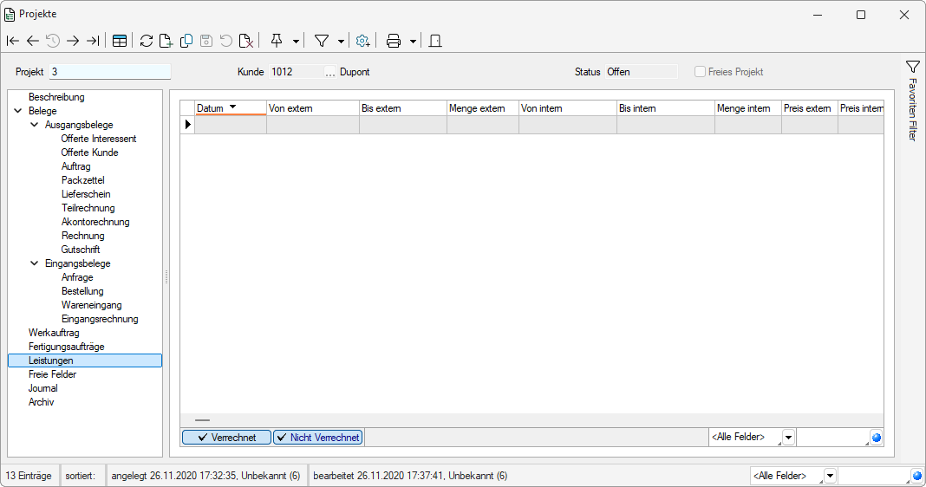Click into the Projekt number field
This screenshot has width=926, height=487.
pyautogui.click(x=110, y=71)
